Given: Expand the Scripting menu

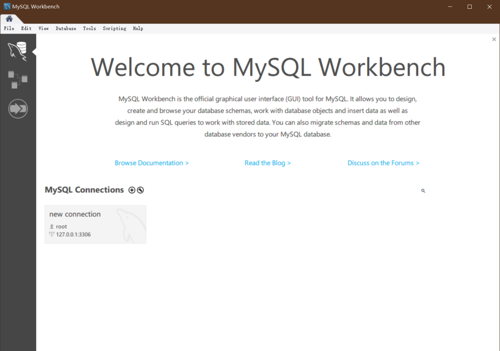Looking at the screenshot, I should pyautogui.click(x=114, y=29).
